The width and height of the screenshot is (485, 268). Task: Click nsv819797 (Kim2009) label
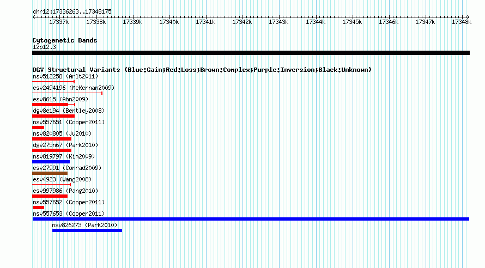click(64, 156)
